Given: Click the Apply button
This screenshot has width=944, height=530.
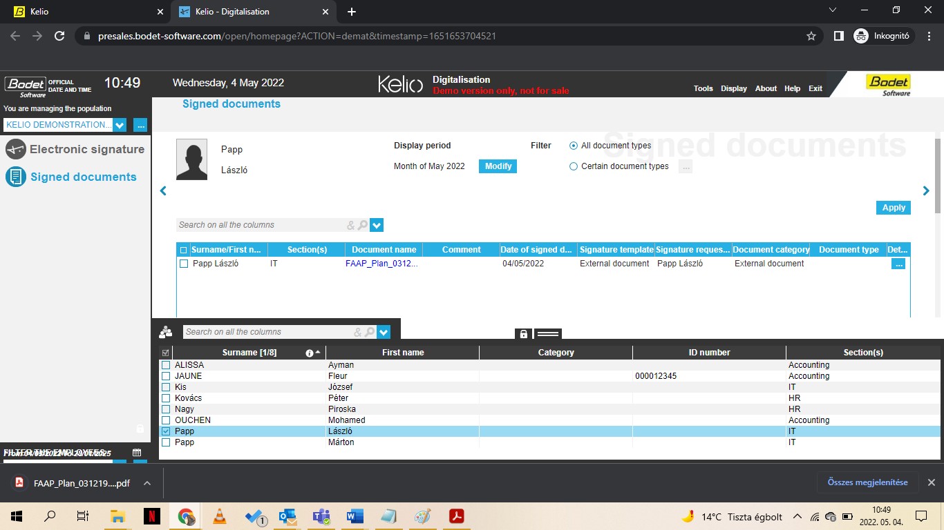Looking at the screenshot, I should tap(894, 208).
